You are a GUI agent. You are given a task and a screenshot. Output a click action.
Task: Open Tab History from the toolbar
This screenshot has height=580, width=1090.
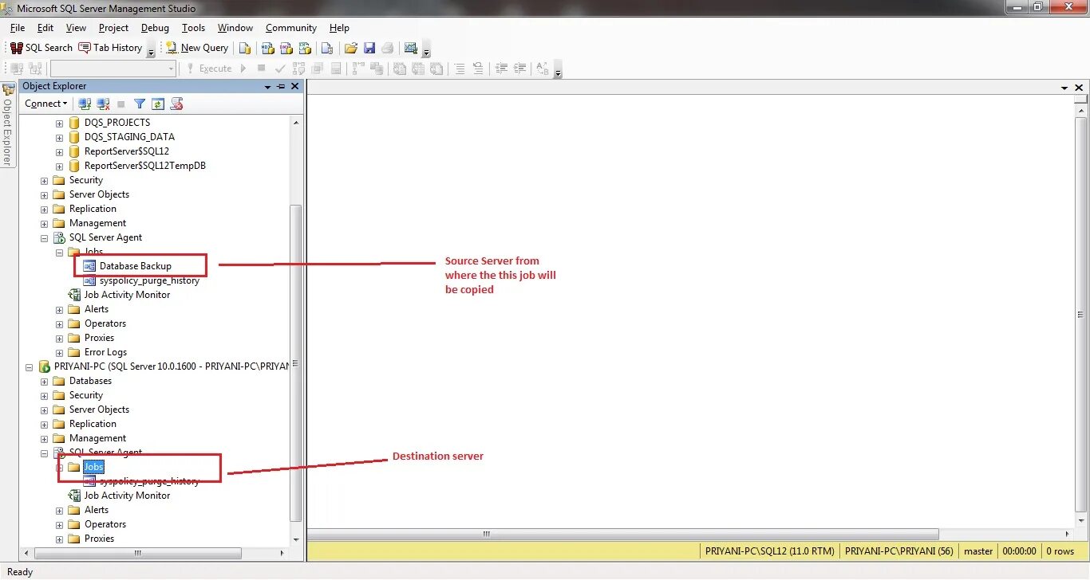click(x=111, y=48)
